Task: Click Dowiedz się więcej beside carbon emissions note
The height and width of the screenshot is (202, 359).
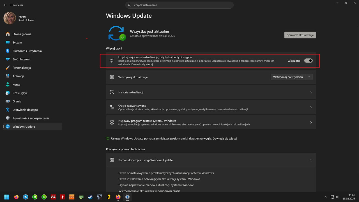Action: (x=225, y=139)
